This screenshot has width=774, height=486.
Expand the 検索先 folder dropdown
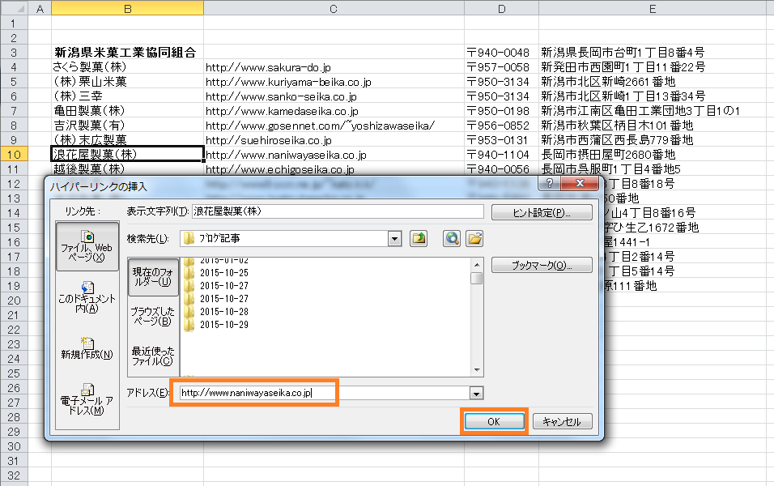coord(394,238)
